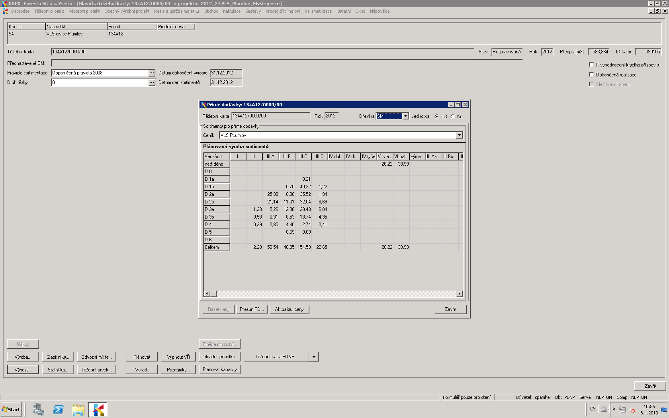Click Zavřít in Přímé dodávky dialog
Screen dimensions: 669x418
click(450, 309)
